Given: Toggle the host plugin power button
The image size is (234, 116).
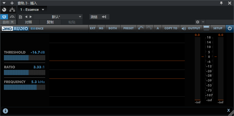Looking at the screenshot, I should (x=4, y=17).
